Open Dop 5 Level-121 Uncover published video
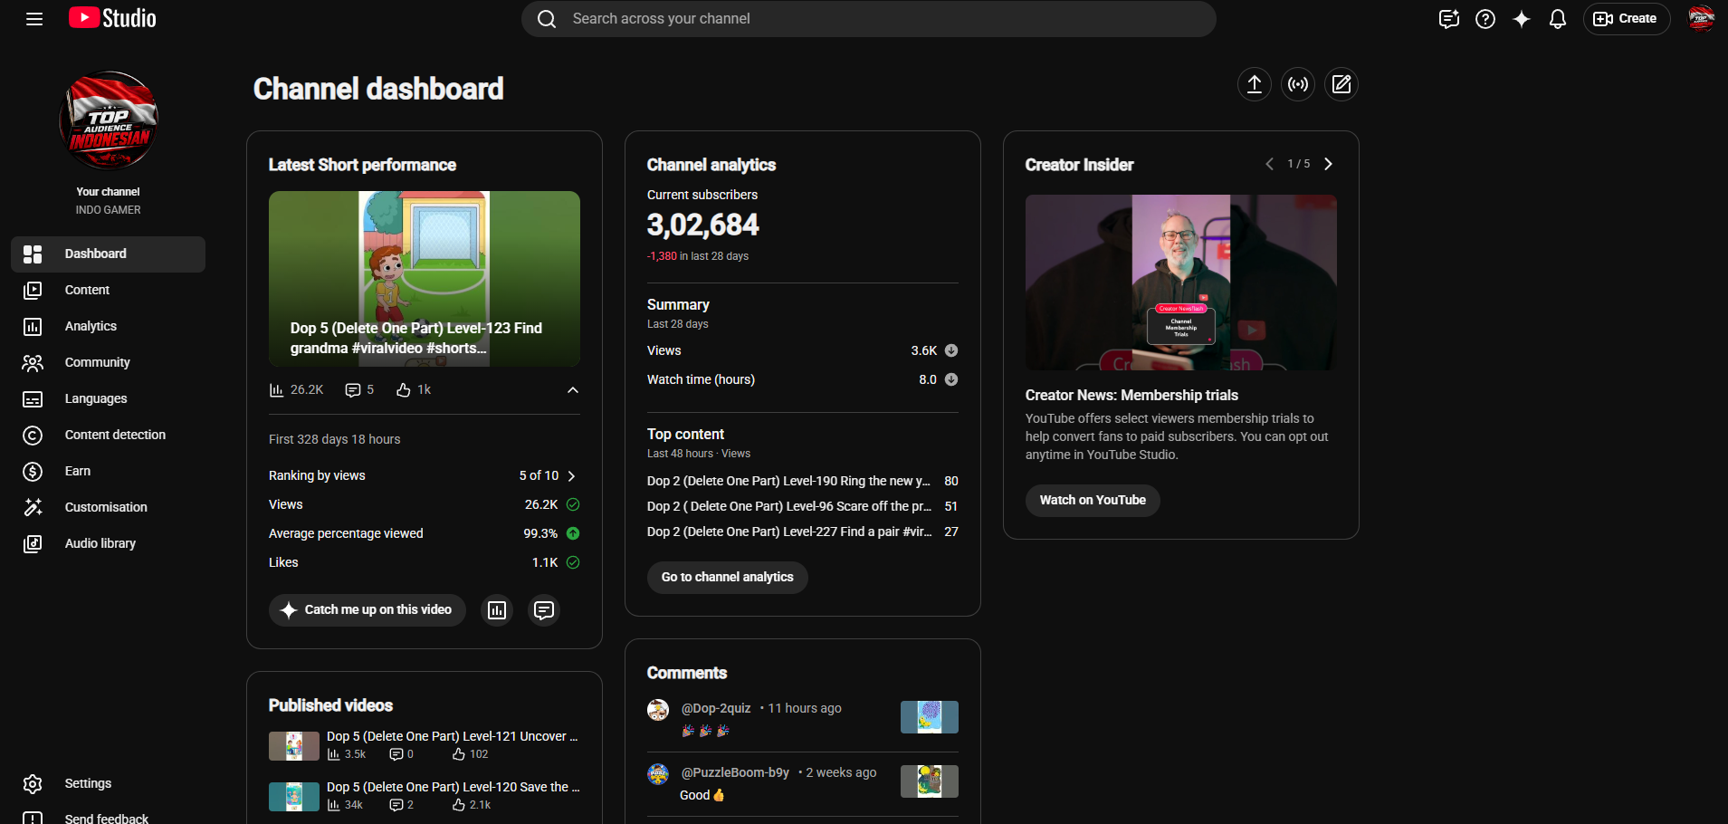 click(x=453, y=736)
